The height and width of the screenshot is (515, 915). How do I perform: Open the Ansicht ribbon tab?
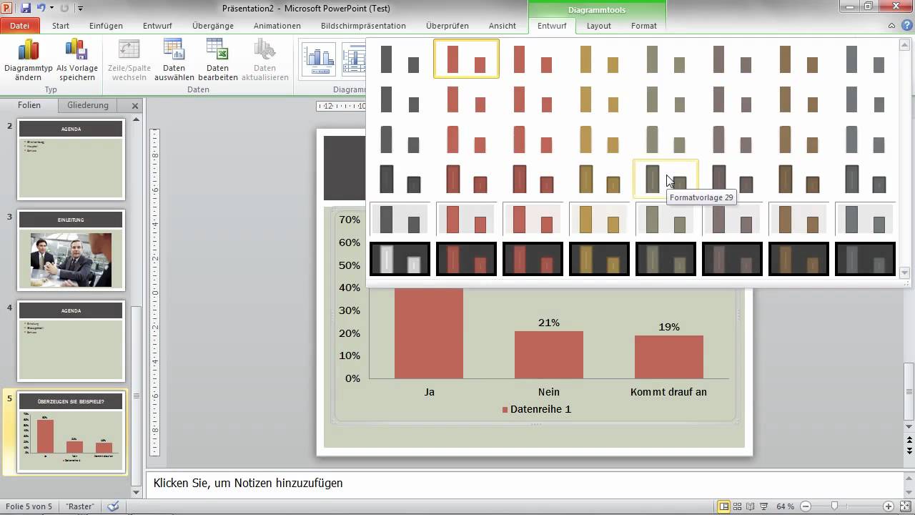tap(503, 26)
